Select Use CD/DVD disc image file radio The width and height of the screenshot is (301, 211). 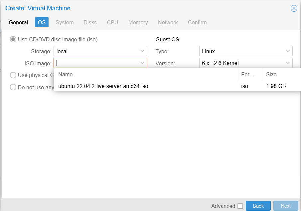click(13, 39)
